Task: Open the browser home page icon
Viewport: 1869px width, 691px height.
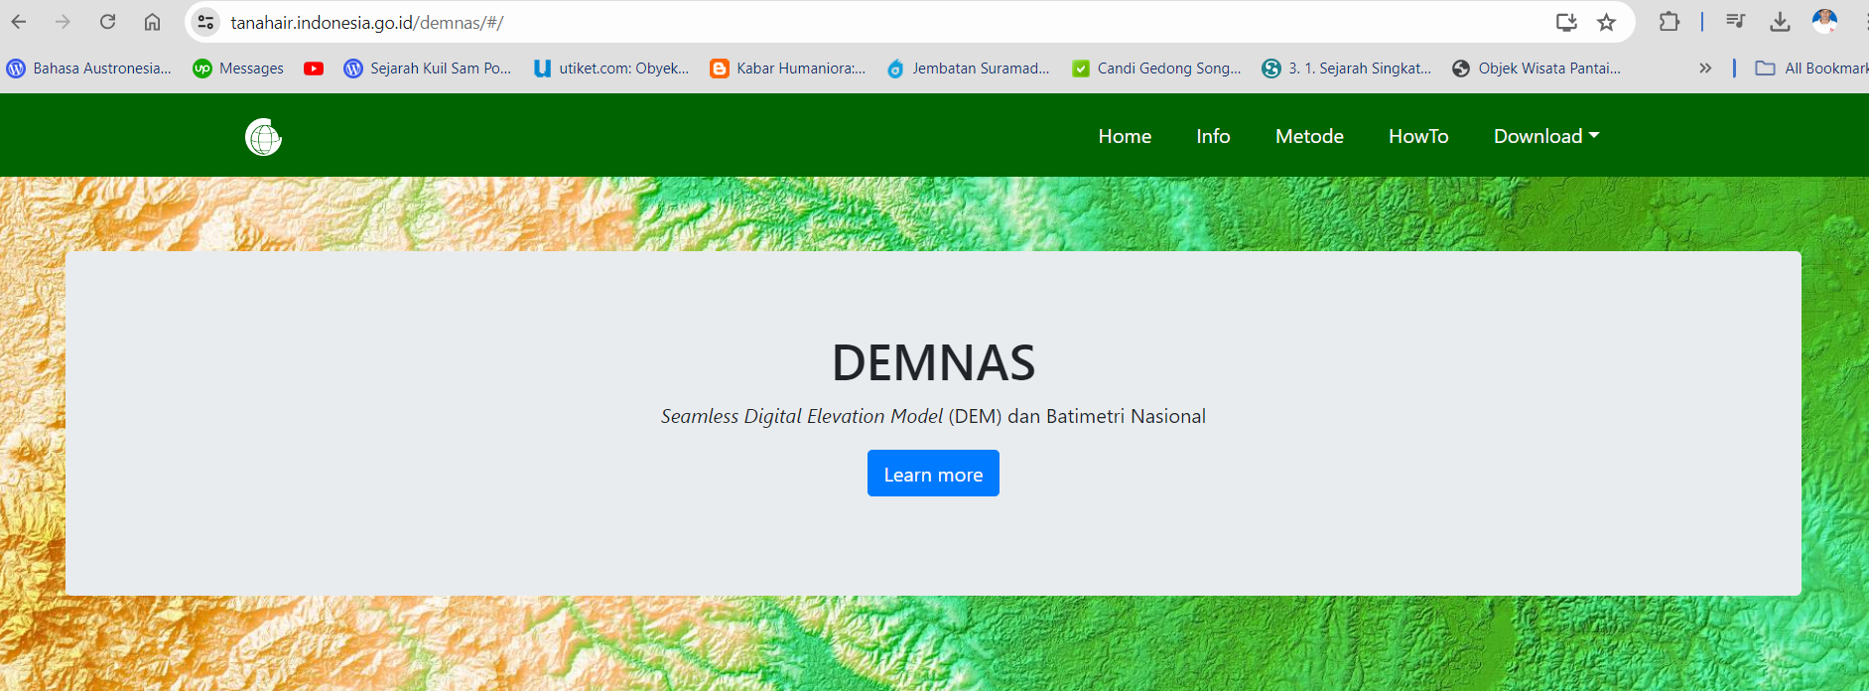Action: click(x=152, y=22)
